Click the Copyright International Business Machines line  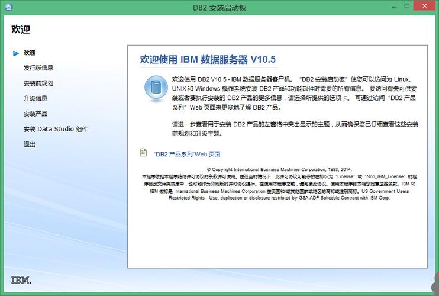[x=279, y=169]
